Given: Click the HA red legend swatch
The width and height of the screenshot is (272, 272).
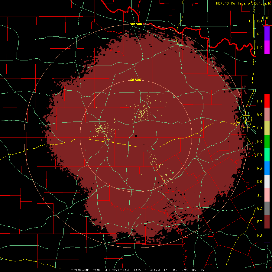Looking at the screenshot, I should [267, 101].
